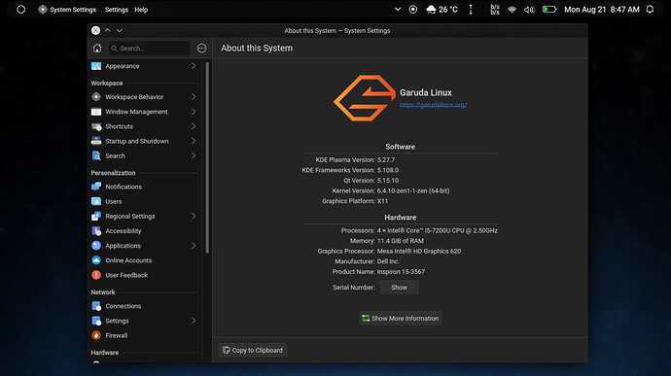This screenshot has height=376, width=671.
Task: Click the circular record tray icon
Action: click(x=413, y=10)
